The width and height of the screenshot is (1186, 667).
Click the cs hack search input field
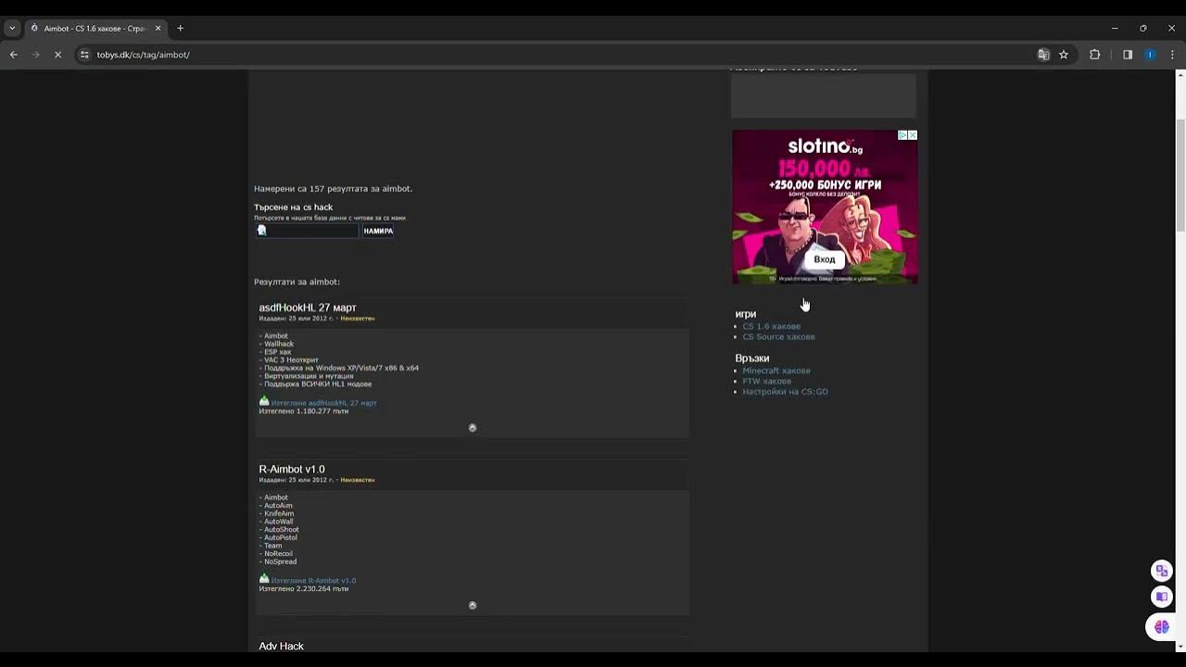coord(307,231)
